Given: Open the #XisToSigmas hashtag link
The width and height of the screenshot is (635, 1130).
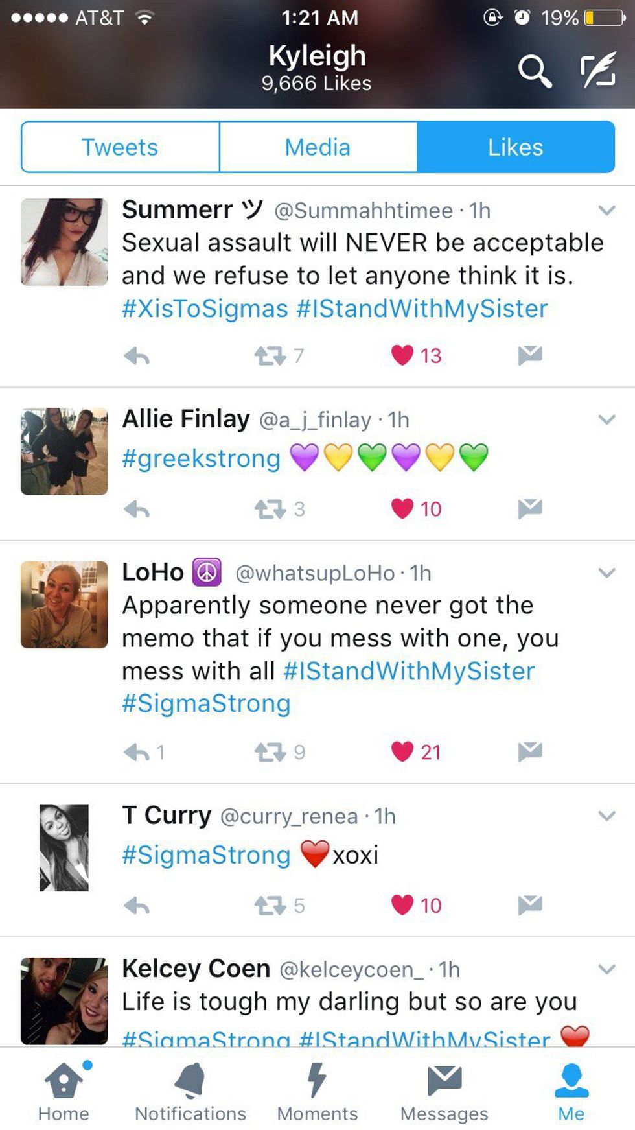Looking at the screenshot, I should [205, 309].
